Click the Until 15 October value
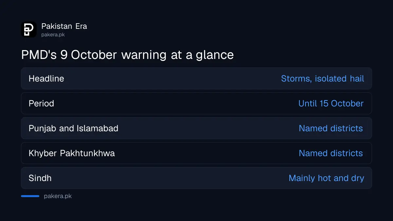This screenshot has height=221, width=393. click(331, 103)
